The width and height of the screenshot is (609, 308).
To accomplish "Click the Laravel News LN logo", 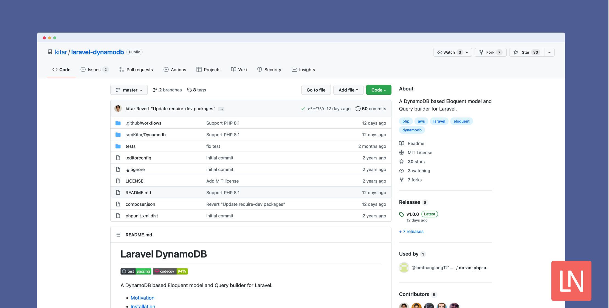I will [571, 281].
